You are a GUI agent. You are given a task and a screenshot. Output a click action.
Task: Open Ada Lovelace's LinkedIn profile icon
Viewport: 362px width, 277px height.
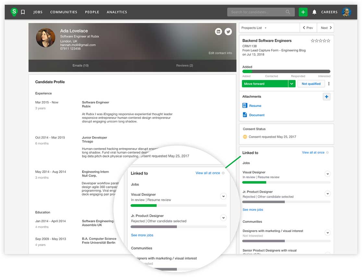coord(219,31)
